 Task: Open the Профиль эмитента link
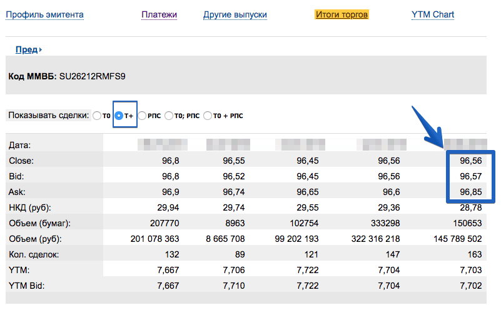click(45, 15)
